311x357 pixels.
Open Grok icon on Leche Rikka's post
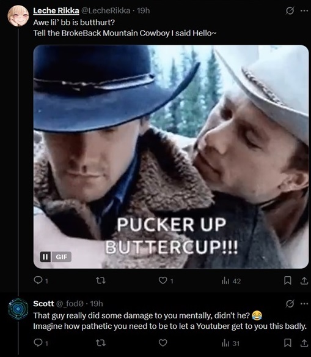[x=290, y=10]
